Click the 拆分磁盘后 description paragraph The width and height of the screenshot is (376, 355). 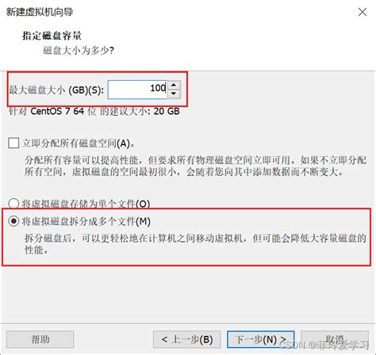click(x=196, y=244)
